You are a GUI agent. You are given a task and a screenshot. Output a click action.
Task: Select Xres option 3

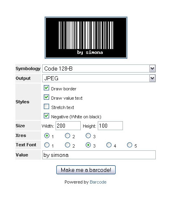tap(88, 136)
